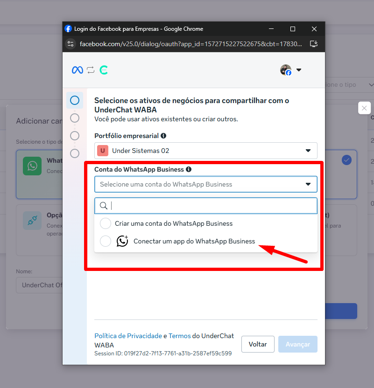Click the URL in the address bar
Viewport: 374px width, 388px height.
click(191, 44)
